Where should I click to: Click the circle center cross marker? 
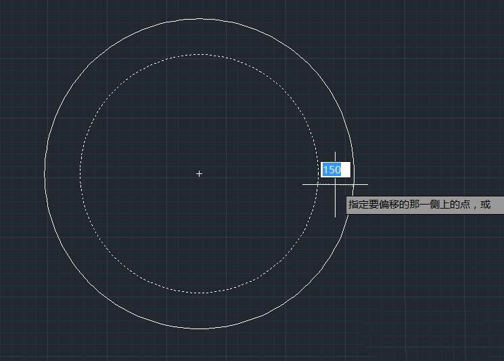click(x=199, y=174)
